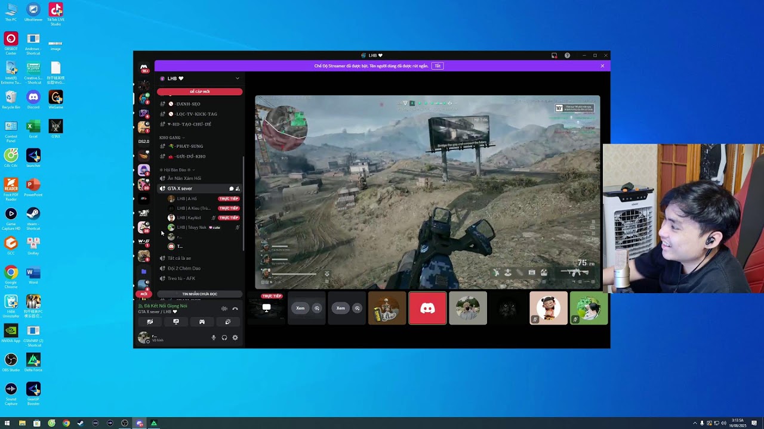This screenshot has height=429, width=764.
Task: Select user LHB | A Hổ in voice list
Action: click(203, 198)
